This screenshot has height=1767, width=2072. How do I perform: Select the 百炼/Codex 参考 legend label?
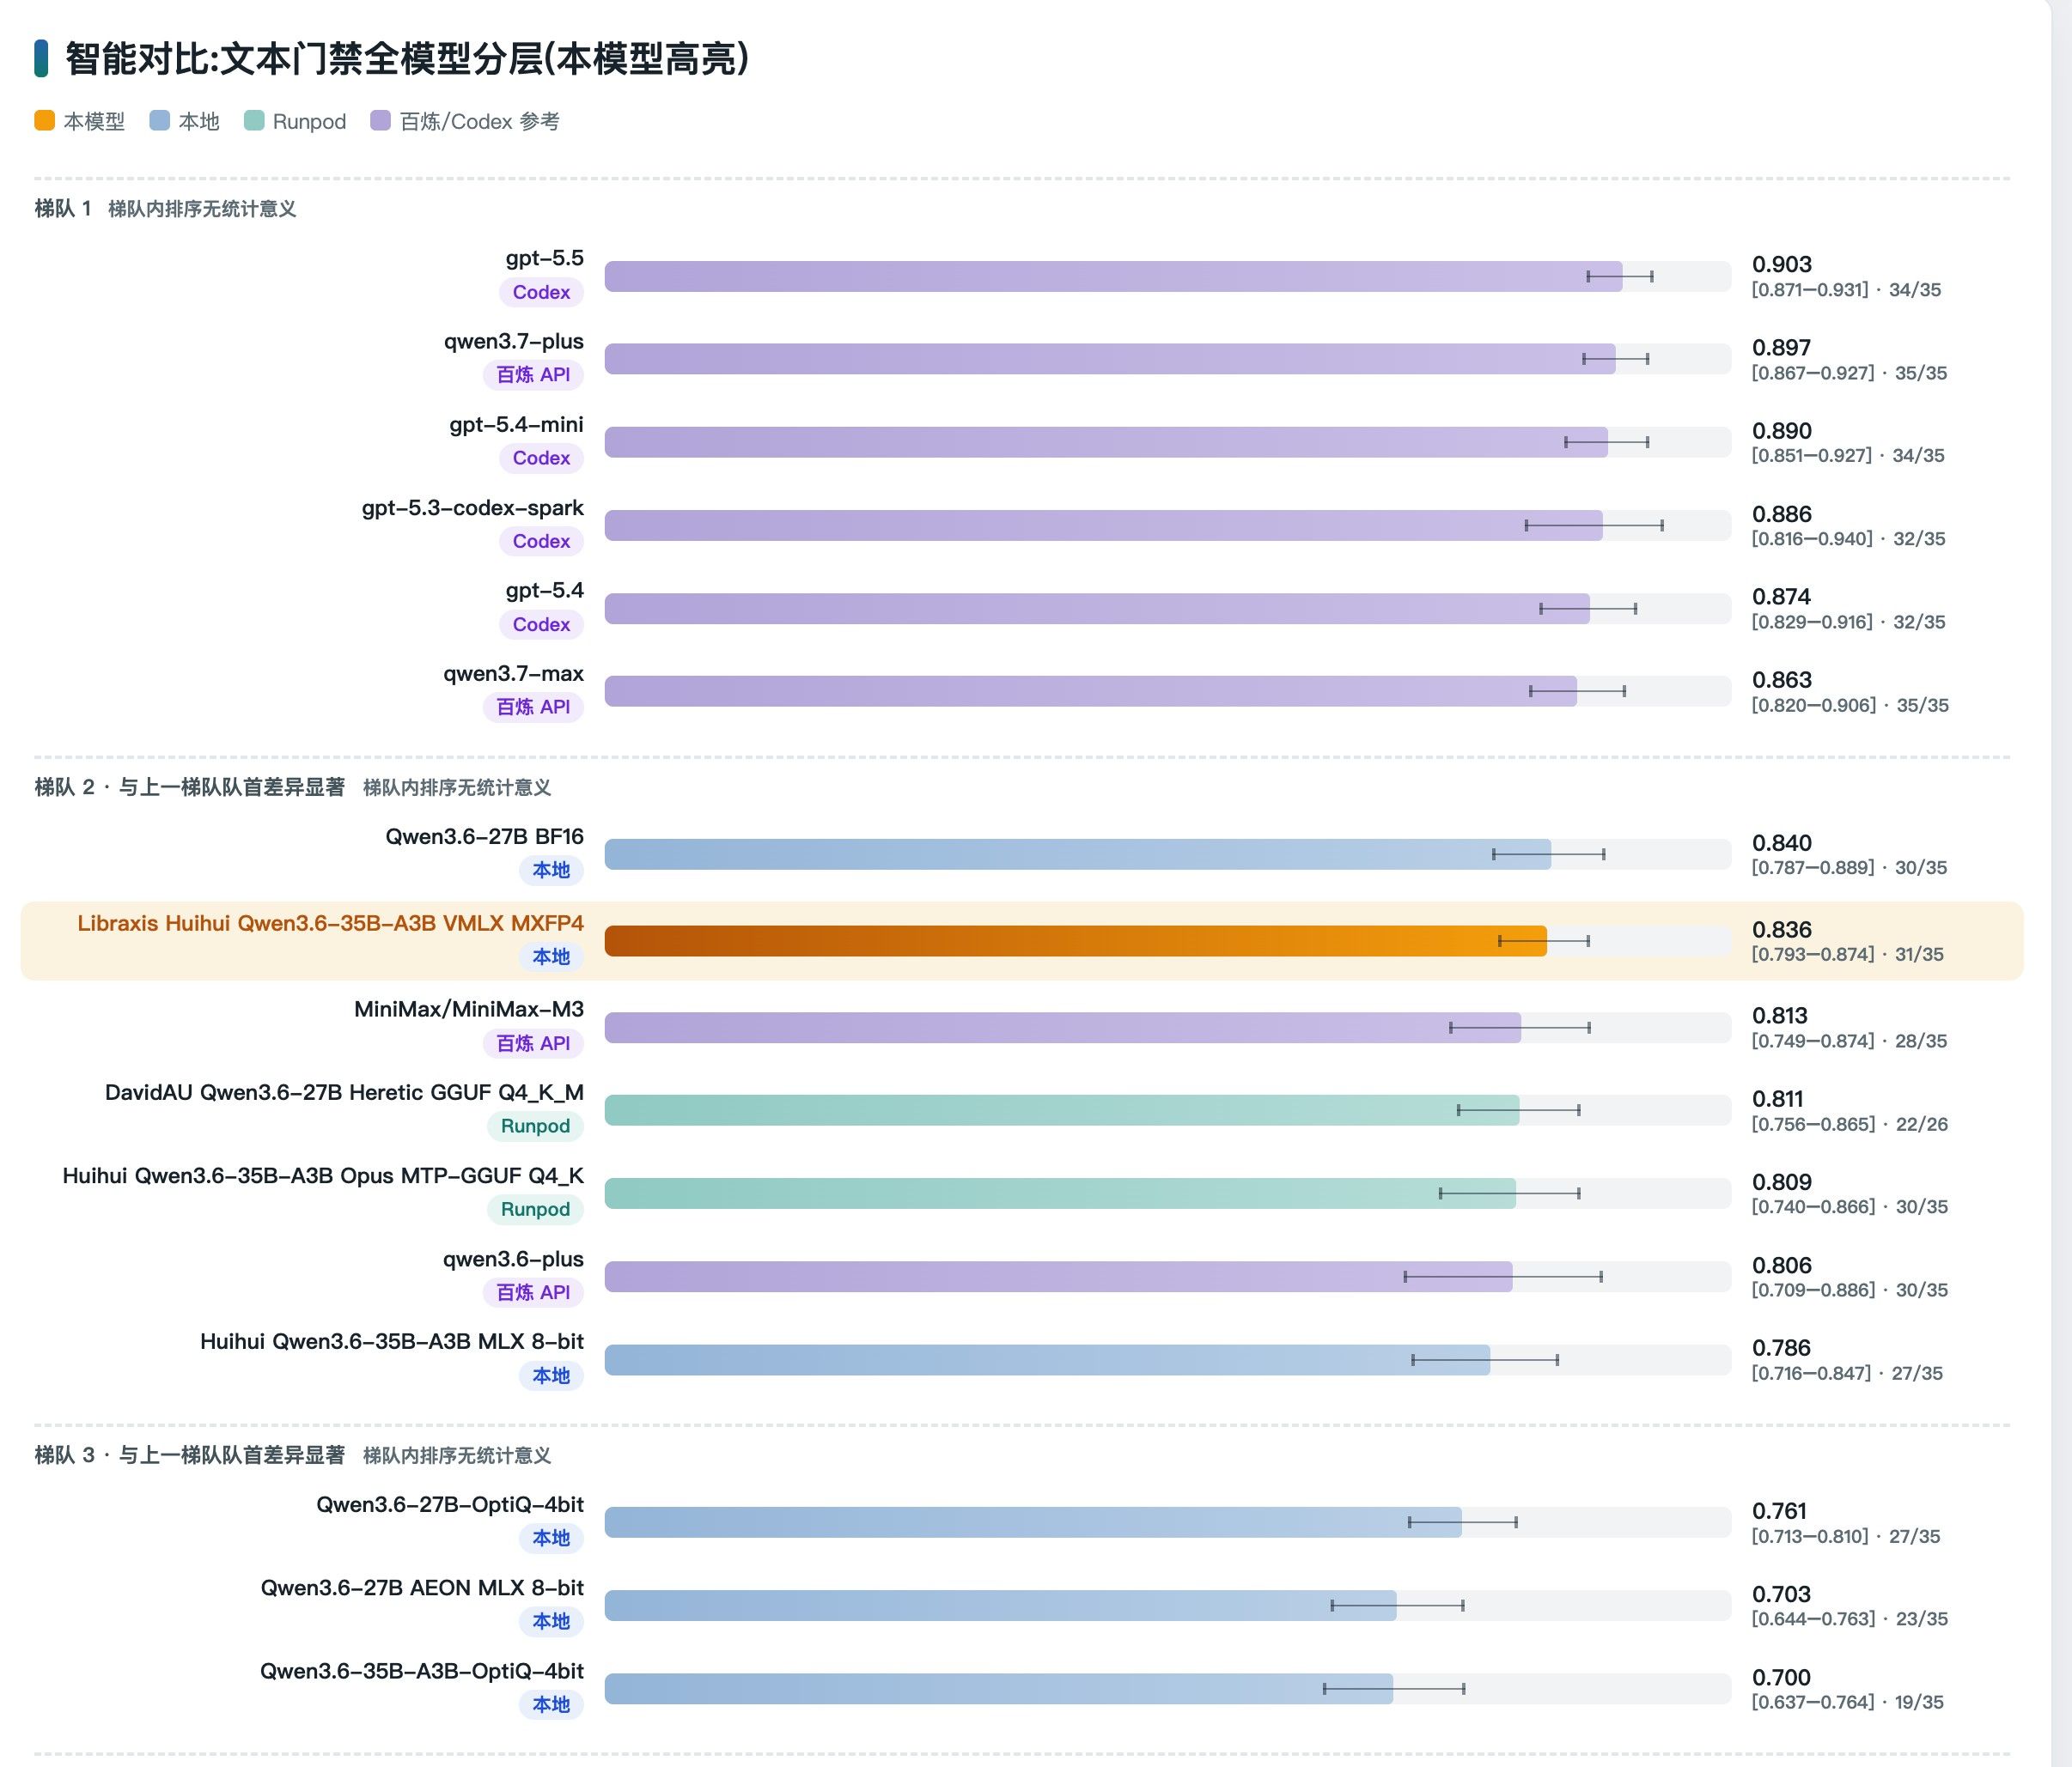pos(480,122)
